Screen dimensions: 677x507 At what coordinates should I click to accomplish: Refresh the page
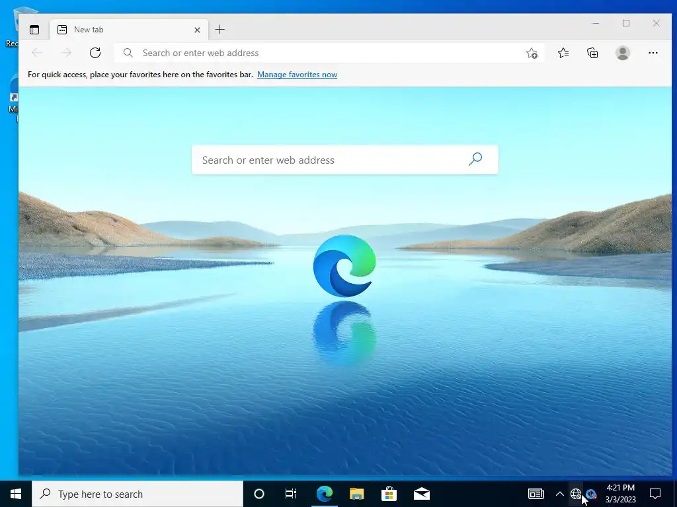click(95, 53)
